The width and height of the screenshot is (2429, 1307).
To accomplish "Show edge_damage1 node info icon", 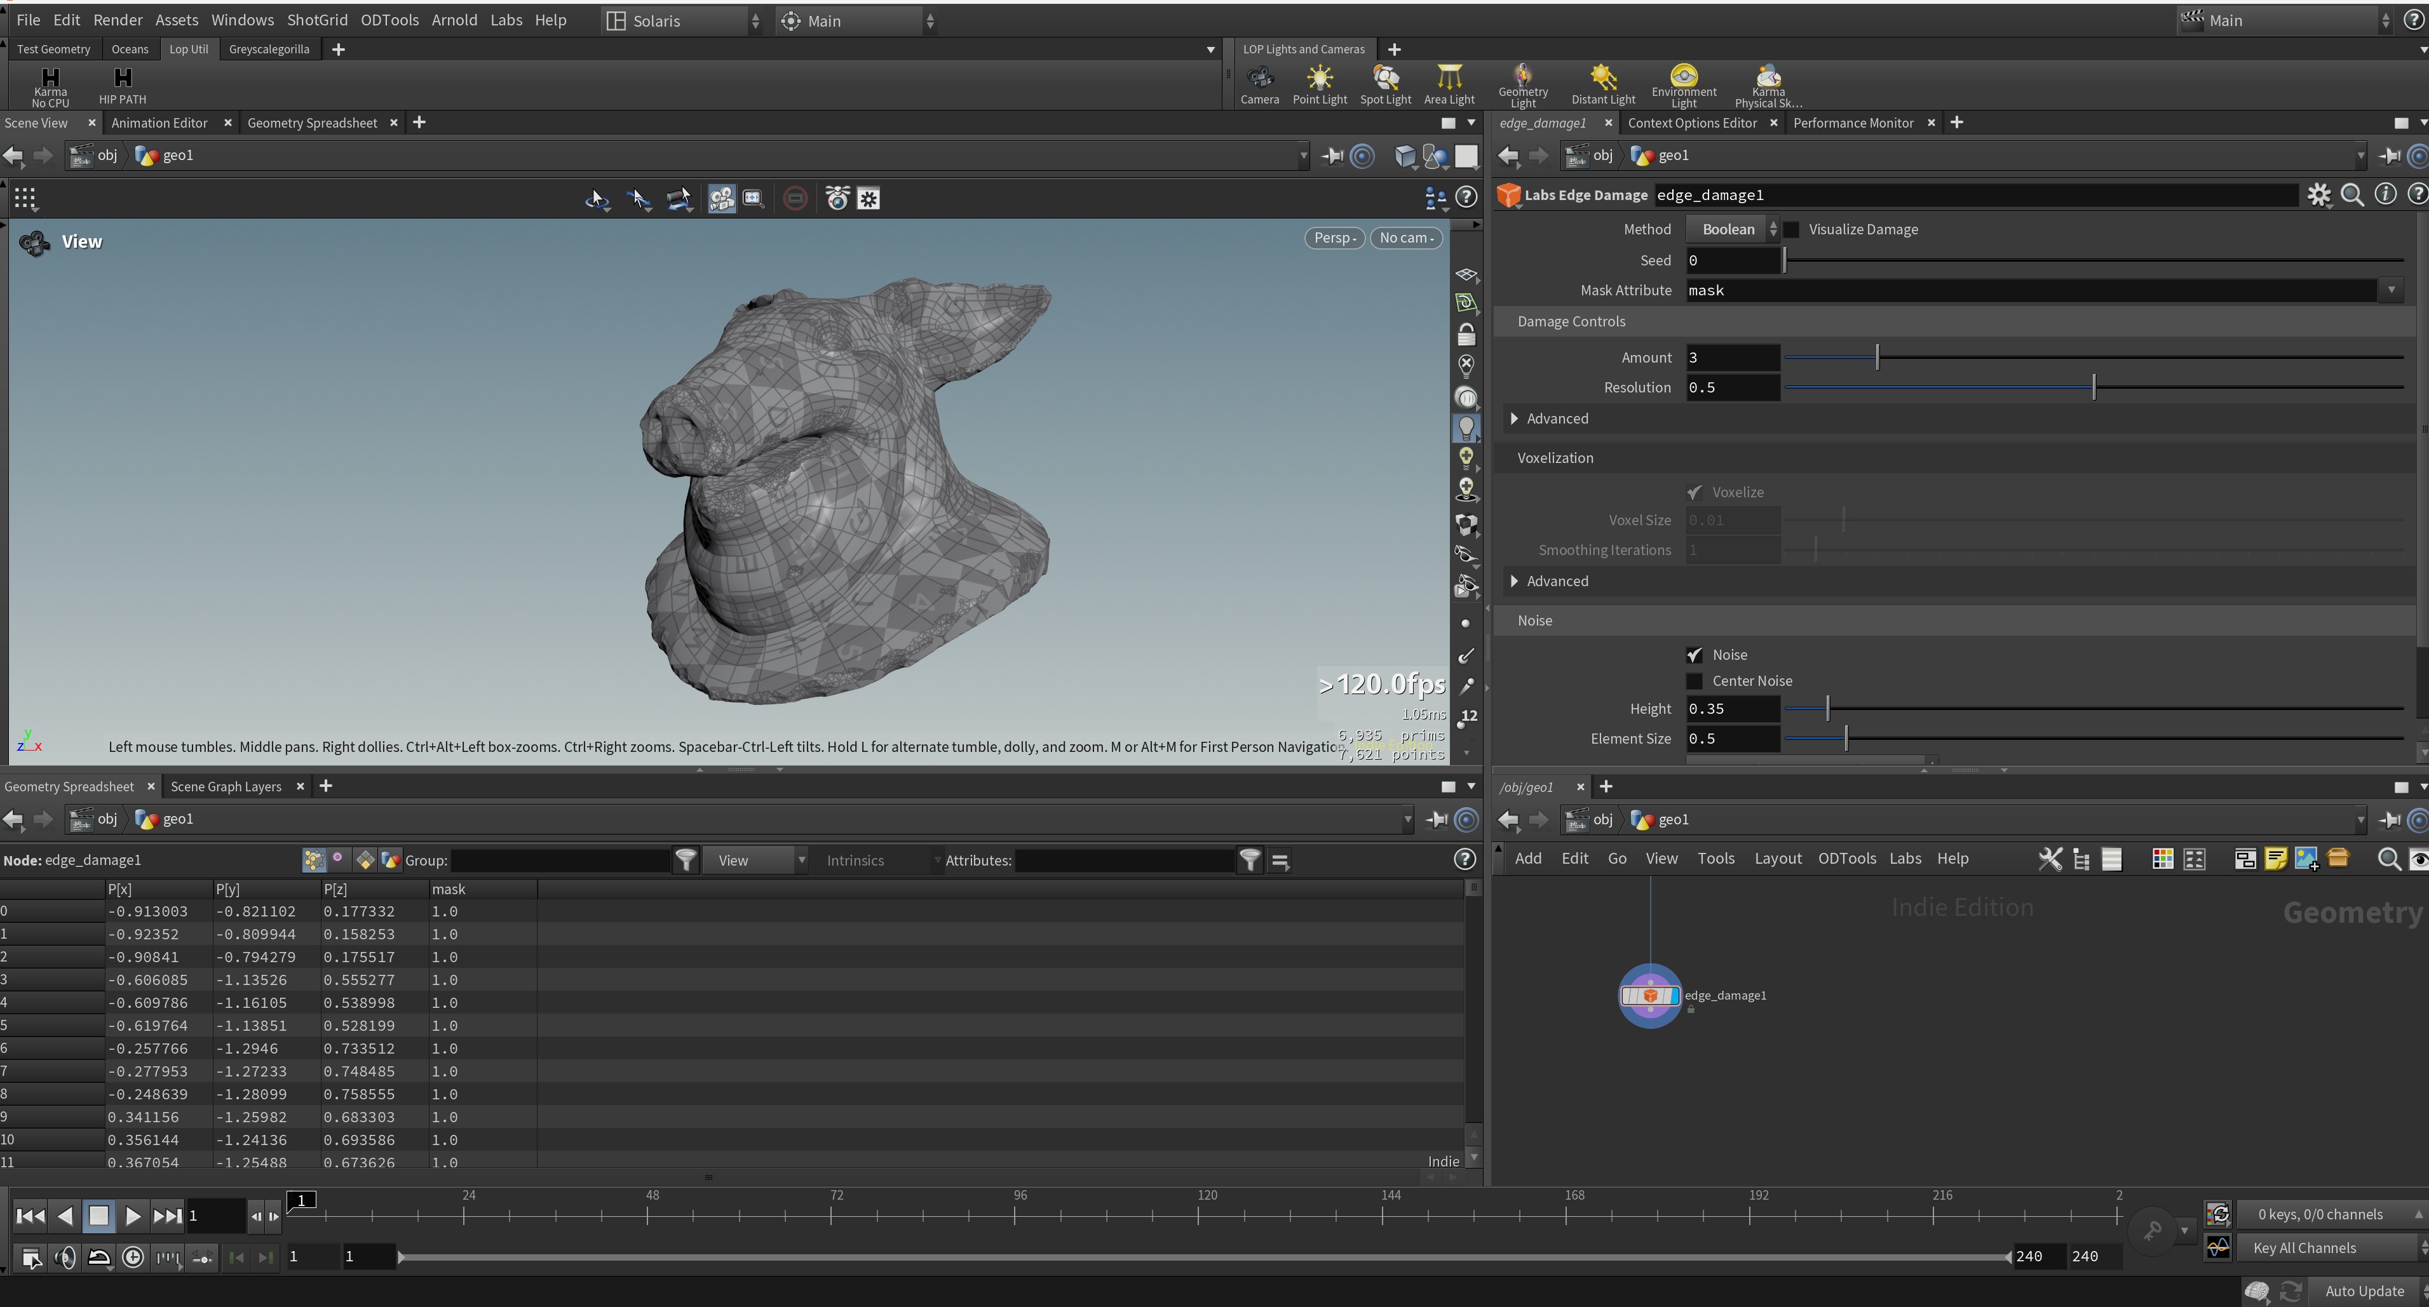I will point(2385,194).
